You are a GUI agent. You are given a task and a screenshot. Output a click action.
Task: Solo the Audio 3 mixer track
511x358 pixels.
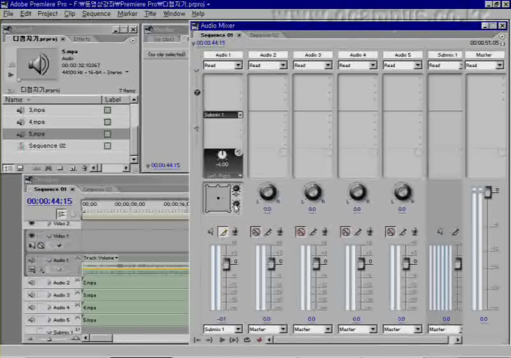click(x=313, y=232)
